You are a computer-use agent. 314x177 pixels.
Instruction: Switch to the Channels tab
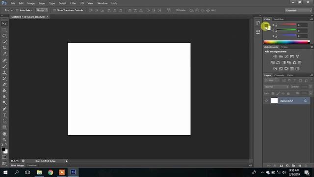click(279, 75)
